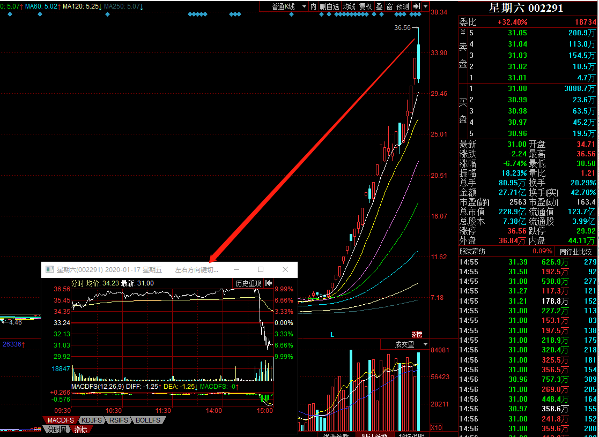
Task: Click the 复权 price adjustment button
Action: tap(366, 6)
